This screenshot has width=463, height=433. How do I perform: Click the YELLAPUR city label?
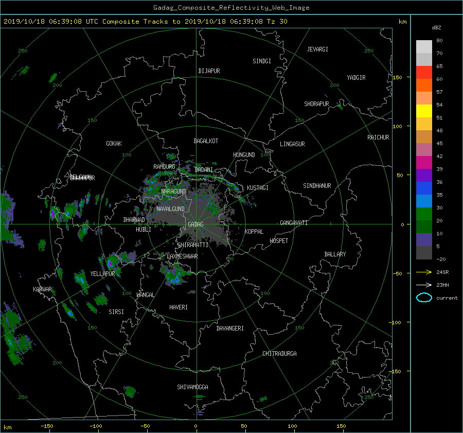pyautogui.click(x=102, y=274)
